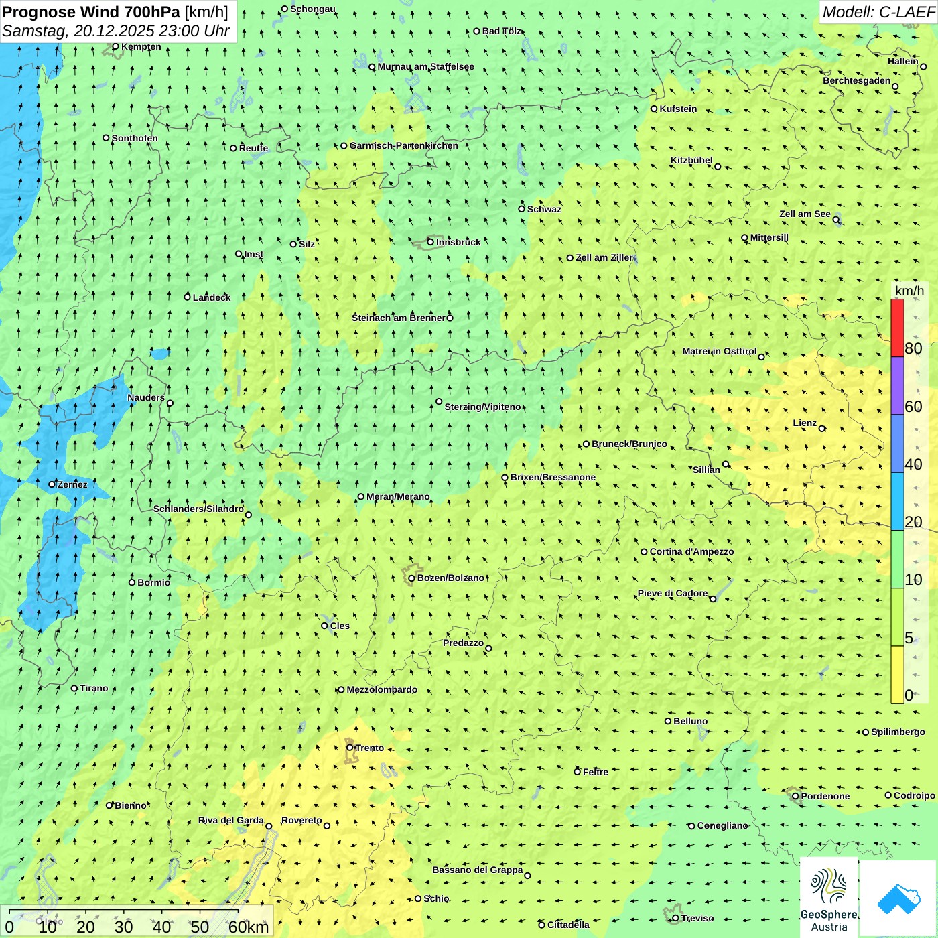Click the Belluno city label
The image size is (938, 938).
coord(690,721)
